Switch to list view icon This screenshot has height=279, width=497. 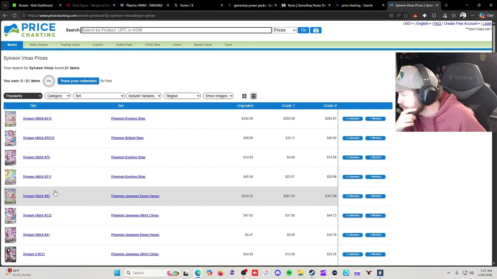click(253, 96)
